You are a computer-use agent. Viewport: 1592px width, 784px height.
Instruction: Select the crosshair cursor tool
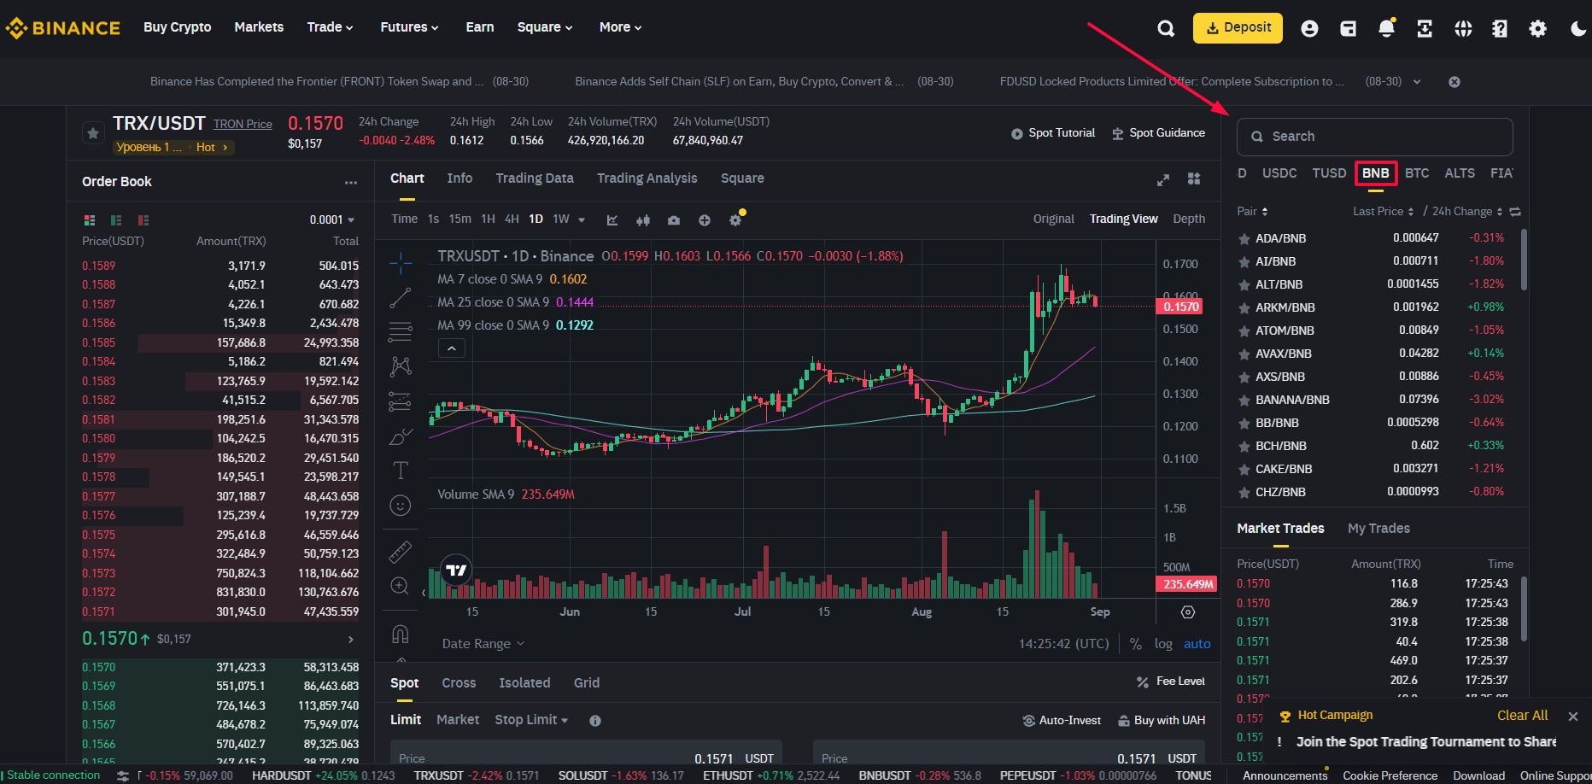(x=401, y=263)
